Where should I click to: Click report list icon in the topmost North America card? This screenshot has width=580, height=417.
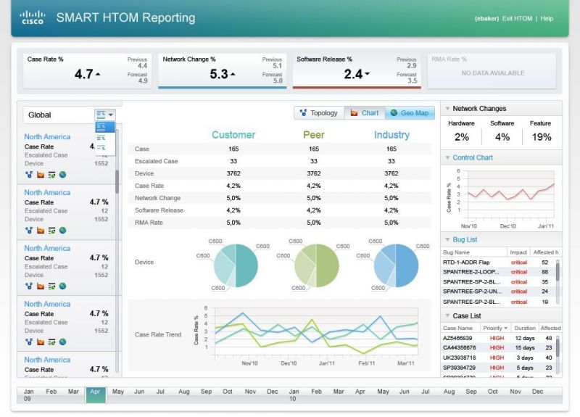click(x=51, y=175)
